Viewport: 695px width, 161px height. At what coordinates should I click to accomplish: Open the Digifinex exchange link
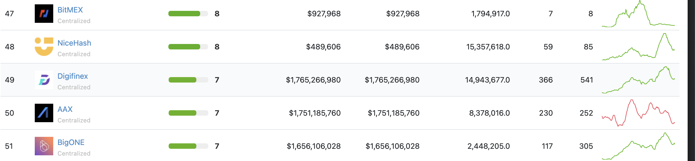point(73,76)
